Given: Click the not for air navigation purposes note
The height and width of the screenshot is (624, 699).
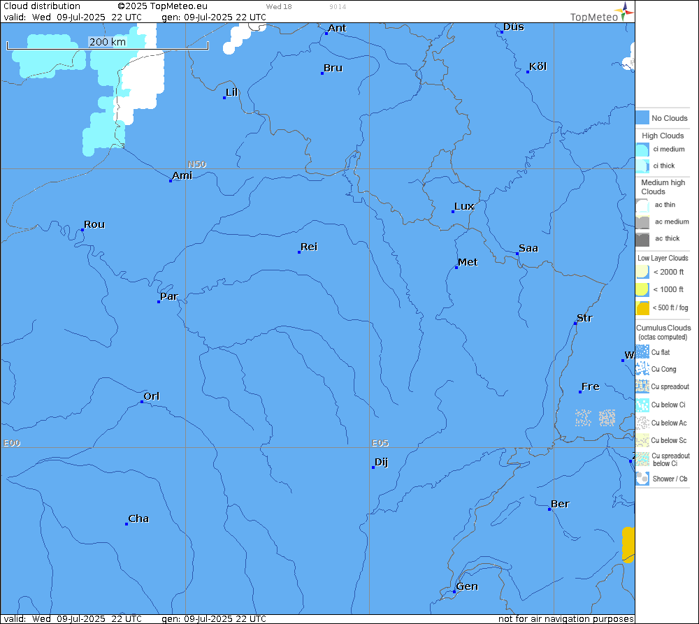Looking at the screenshot, I should (x=565, y=618).
